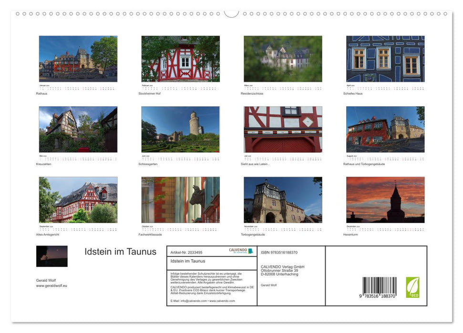Select the April Schiefes Haus image
This screenshot has height=333, width=463.
(385, 58)
